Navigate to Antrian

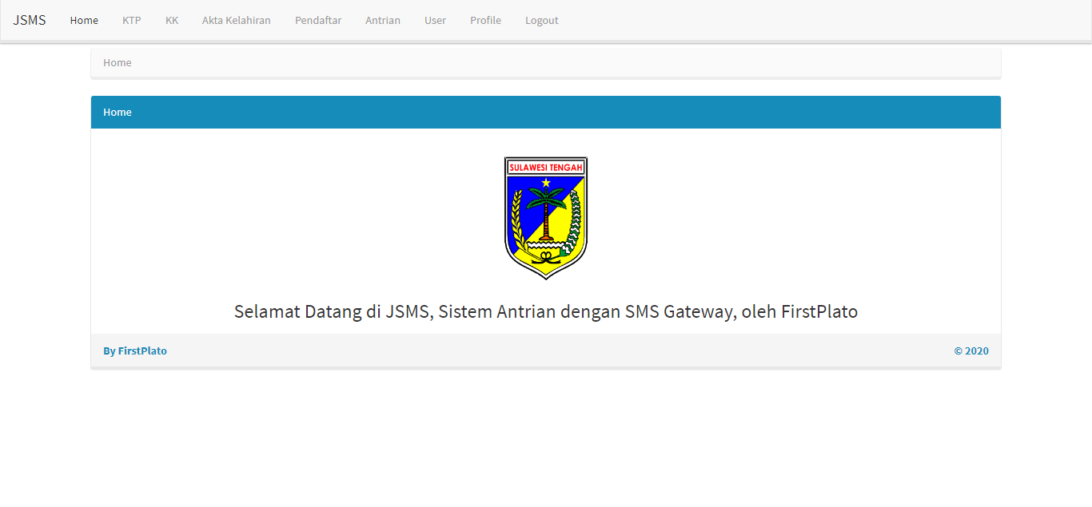coord(383,20)
